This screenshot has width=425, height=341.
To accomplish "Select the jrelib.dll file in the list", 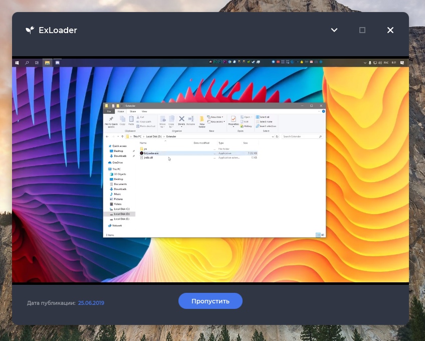I will (198, 157).
